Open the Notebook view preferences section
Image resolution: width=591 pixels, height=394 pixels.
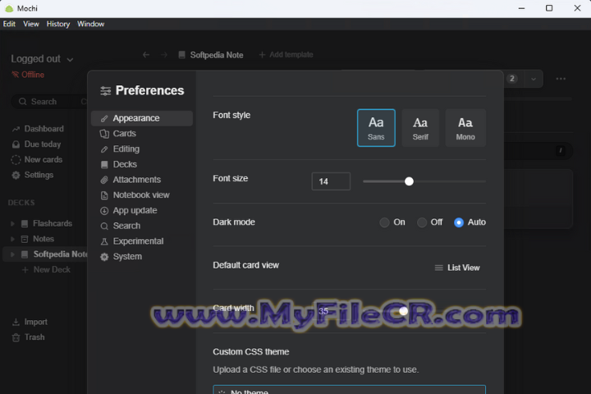click(x=142, y=195)
